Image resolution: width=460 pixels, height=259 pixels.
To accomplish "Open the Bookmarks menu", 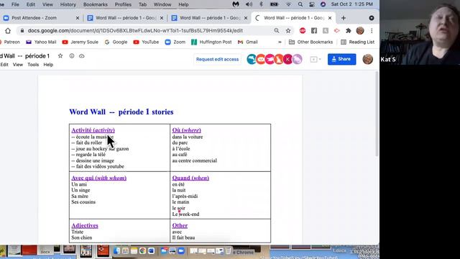I will [x=96, y=4].
